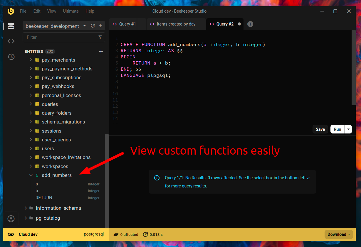Click the 0.013 s query time
This screenshot has width=361, height=247.
click(x=156, y=234)
